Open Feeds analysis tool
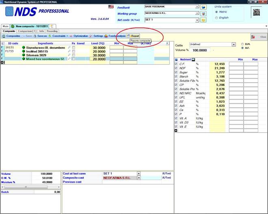The width and height of the screenshot is (268, 214). click(x=115, y=36)
